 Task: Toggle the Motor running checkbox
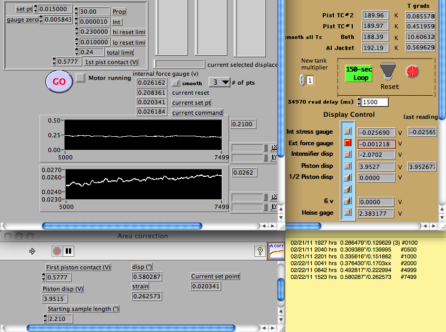click(x=80, y=78)
